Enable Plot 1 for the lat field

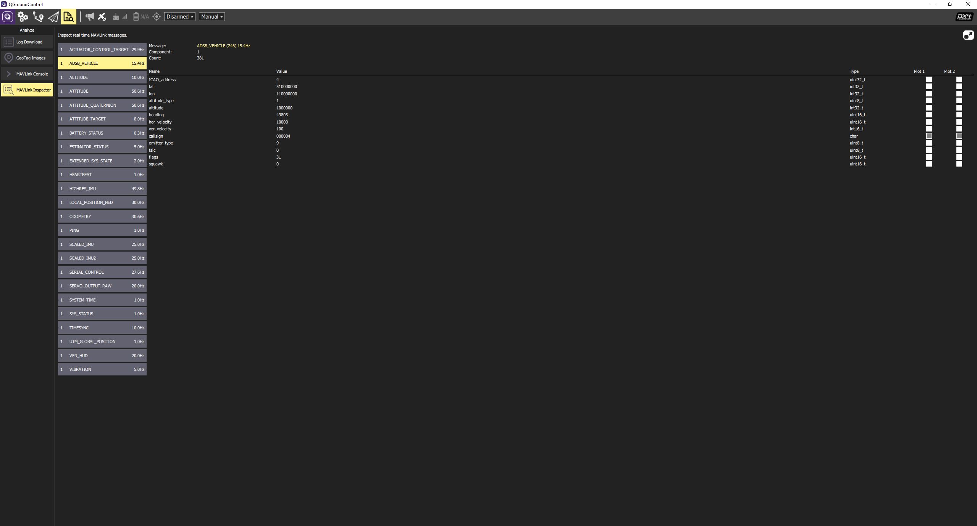pyautogui.click(x=929, y=86)
